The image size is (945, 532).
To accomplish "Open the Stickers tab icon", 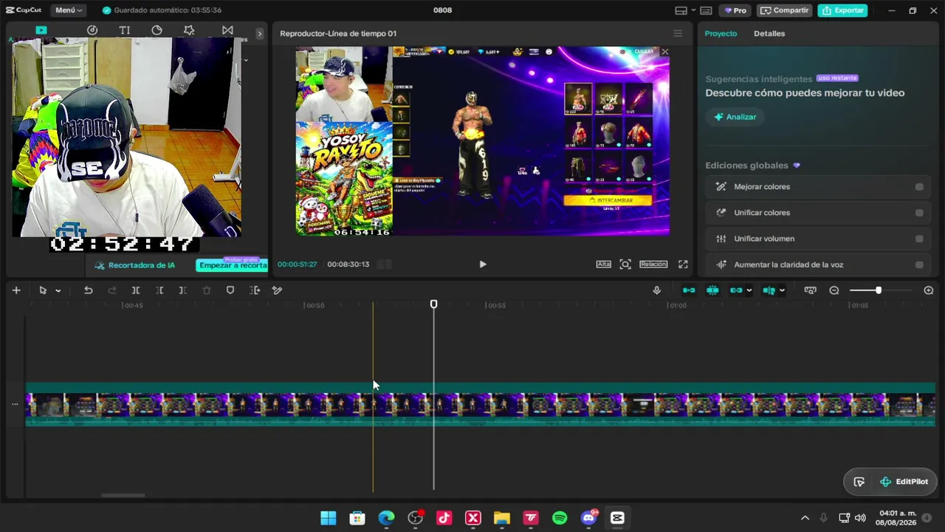I will click(157, 30).
